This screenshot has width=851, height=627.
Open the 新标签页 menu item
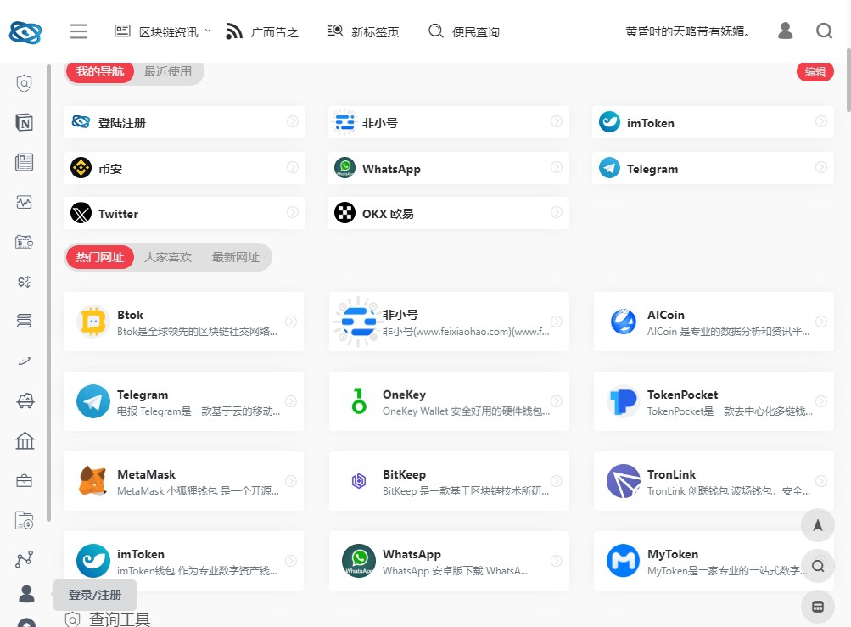coord(362,32)
